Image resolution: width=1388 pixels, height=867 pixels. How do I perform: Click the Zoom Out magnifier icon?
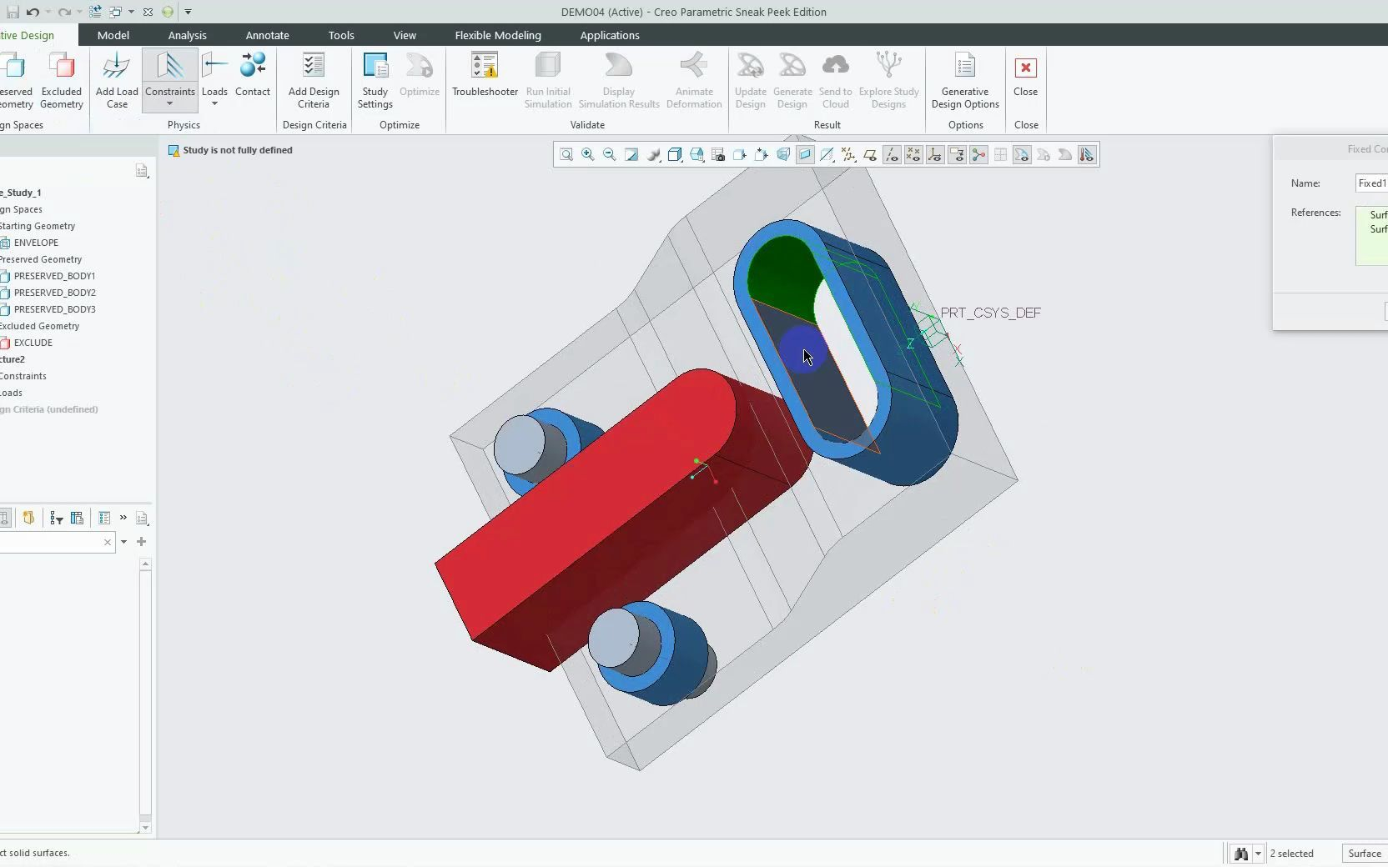tap(610, 155)
